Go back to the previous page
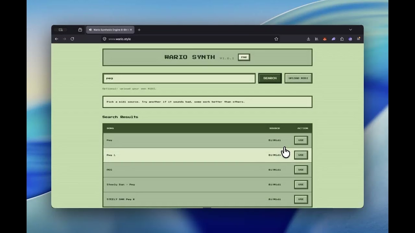This screenshot has width=415, height=233. (56, 39)
